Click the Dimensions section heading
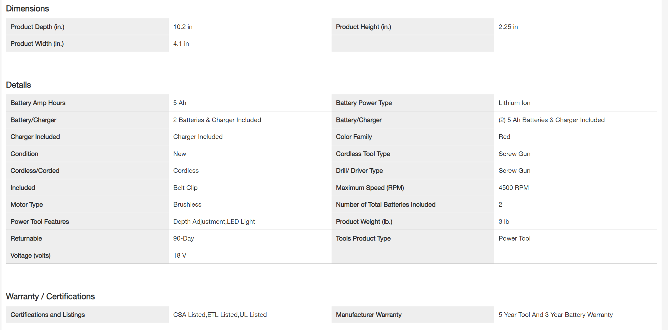The image size is (668, 330). click(28, 9)
